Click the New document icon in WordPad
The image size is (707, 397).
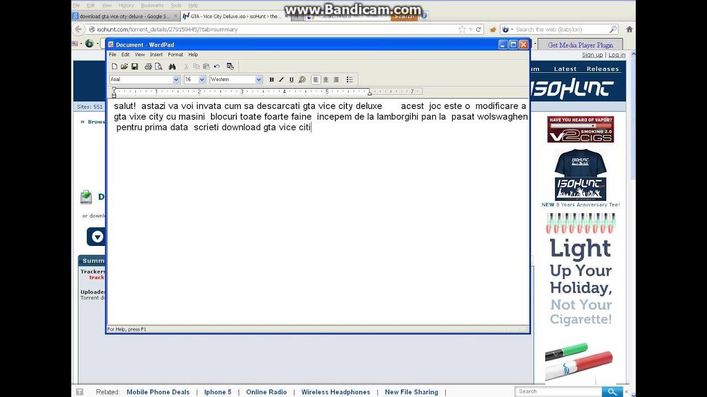point(114,67)
